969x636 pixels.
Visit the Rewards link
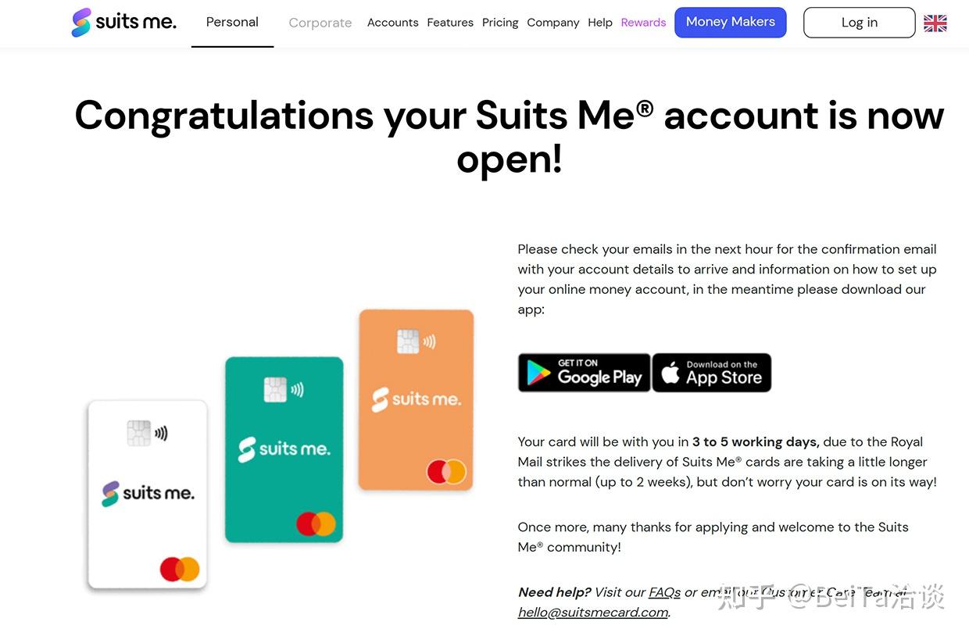643,23
